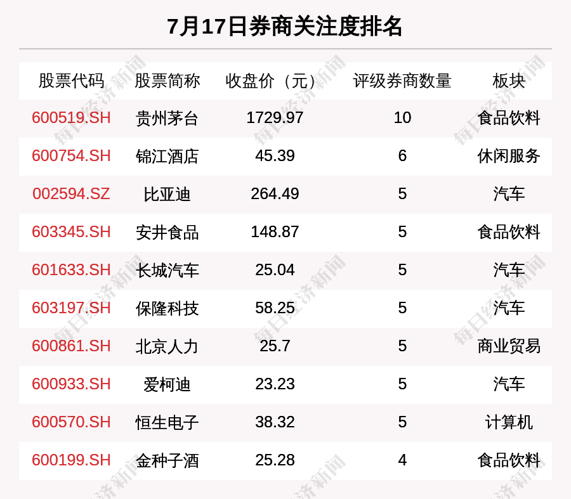Open stock code 600754.SH

coord(71,156)
